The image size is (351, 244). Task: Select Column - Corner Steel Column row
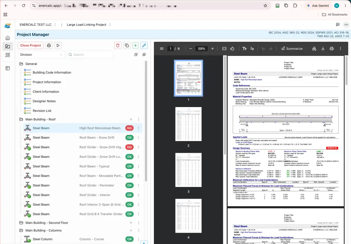[x=82, y=239]
